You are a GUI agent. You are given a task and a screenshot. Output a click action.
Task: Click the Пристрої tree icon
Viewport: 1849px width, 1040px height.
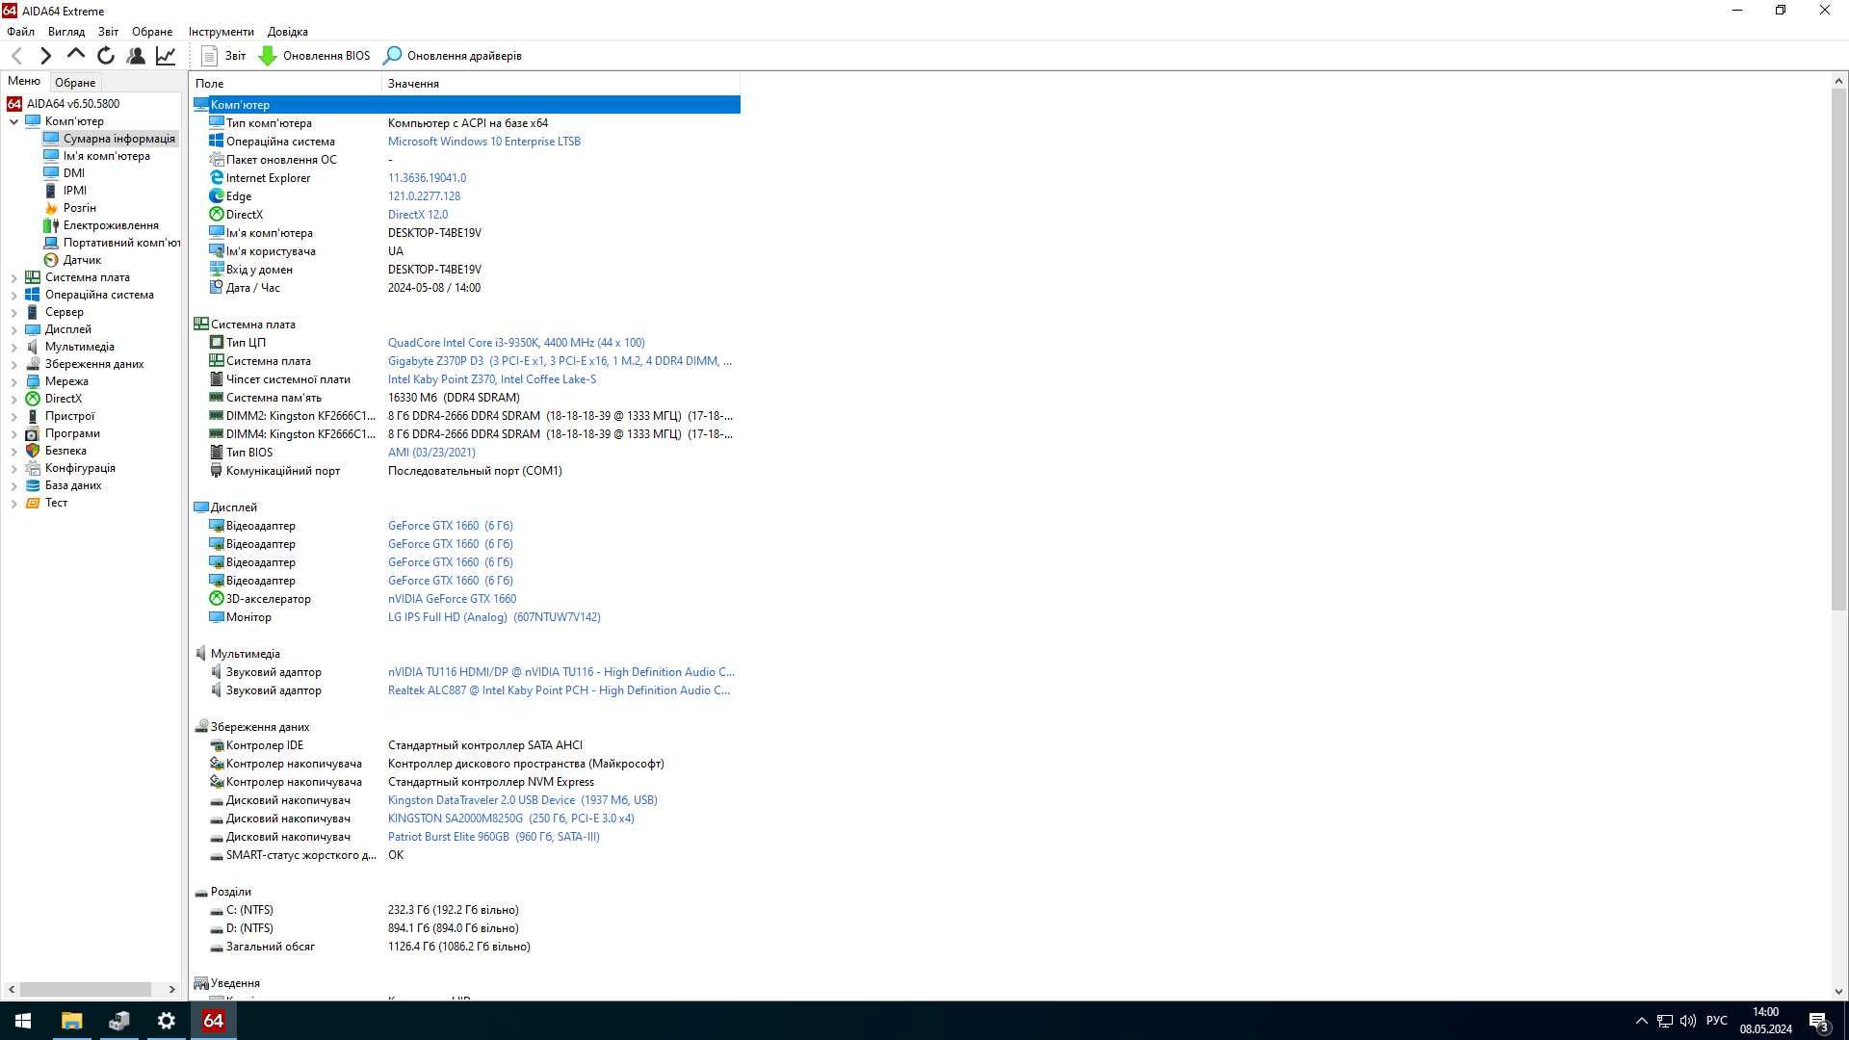click(x=33, y=416)
